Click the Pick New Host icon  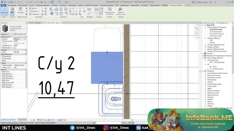121,11
